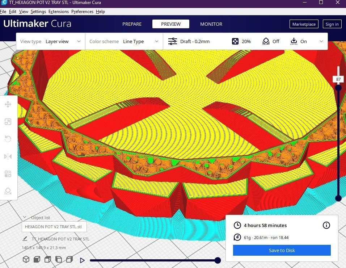Open the Help menu
346x268 pixels.
coord(100,12)
